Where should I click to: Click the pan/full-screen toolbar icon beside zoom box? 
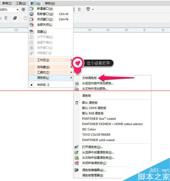23,10
